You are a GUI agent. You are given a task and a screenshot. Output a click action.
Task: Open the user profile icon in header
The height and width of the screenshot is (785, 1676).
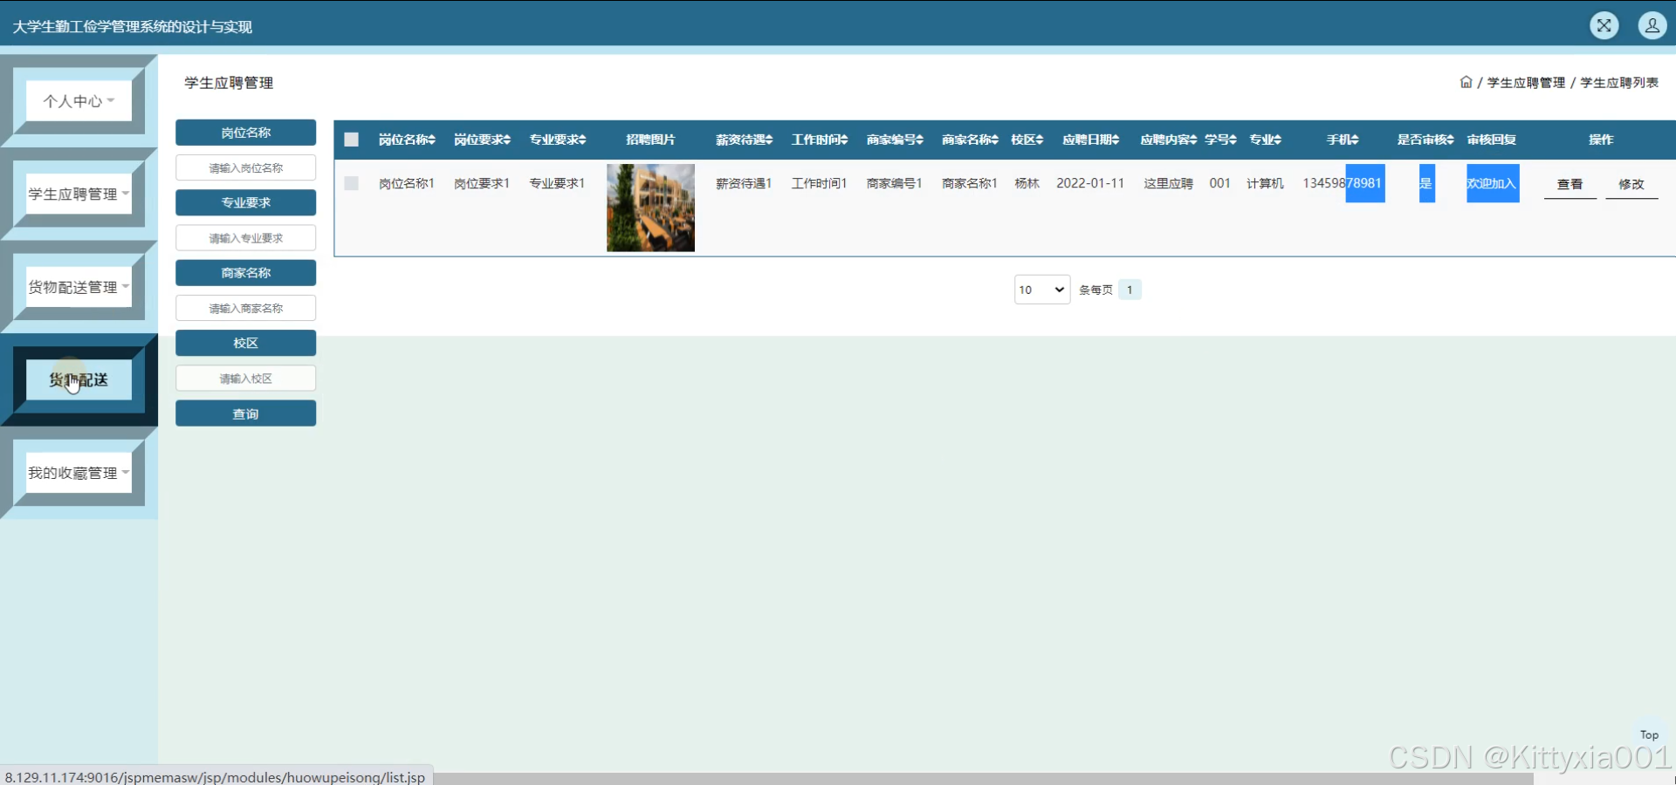[1652, 26]
